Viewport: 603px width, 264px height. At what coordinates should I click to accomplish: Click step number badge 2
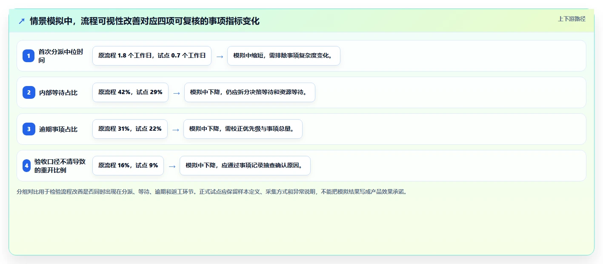29,92
